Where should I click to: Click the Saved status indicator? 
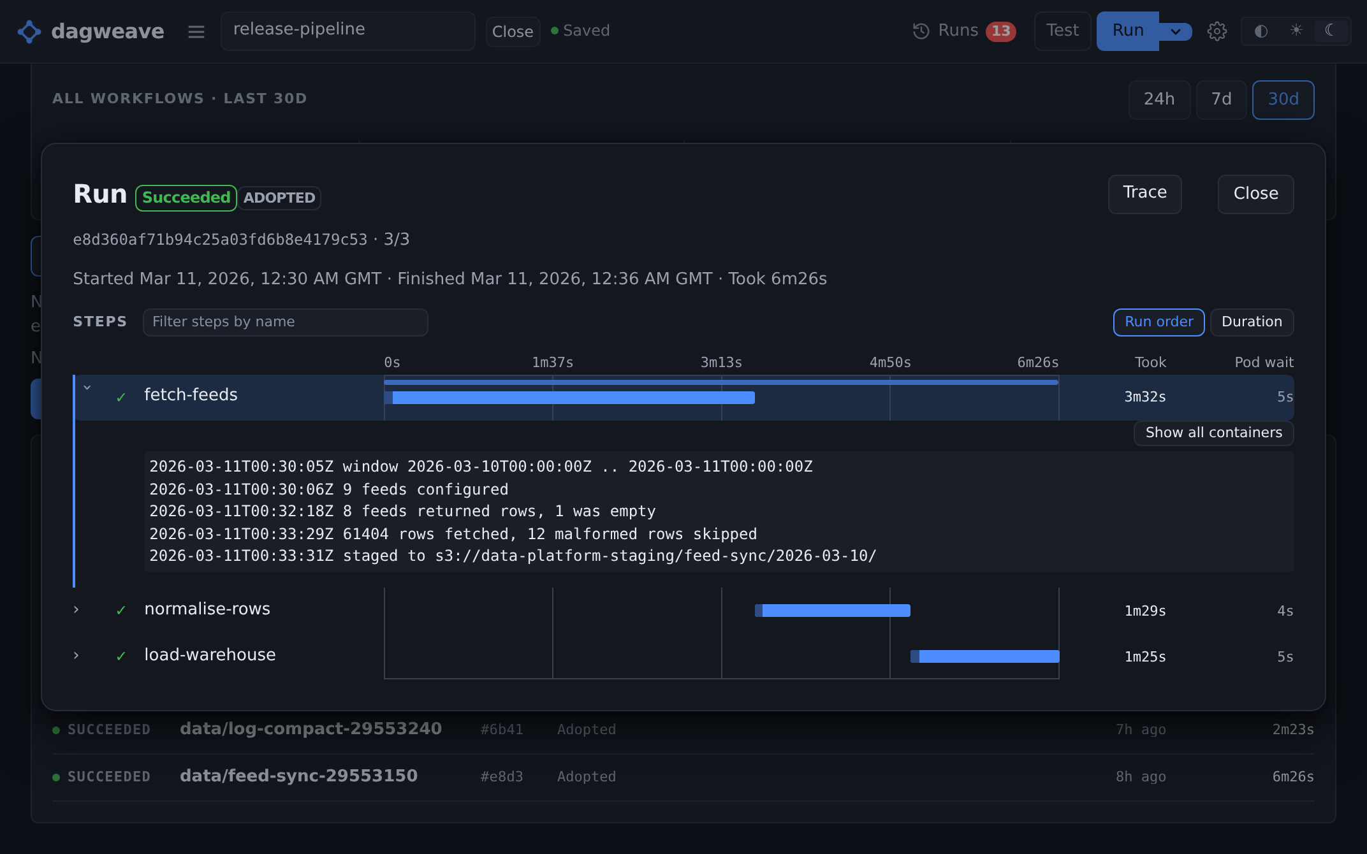580,31
